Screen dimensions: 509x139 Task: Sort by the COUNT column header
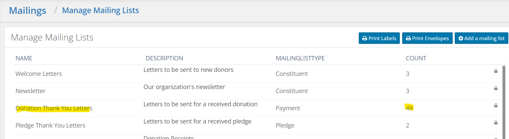click(416, 58)
